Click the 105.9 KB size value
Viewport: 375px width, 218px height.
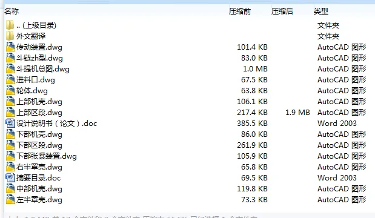coord(252,156)
